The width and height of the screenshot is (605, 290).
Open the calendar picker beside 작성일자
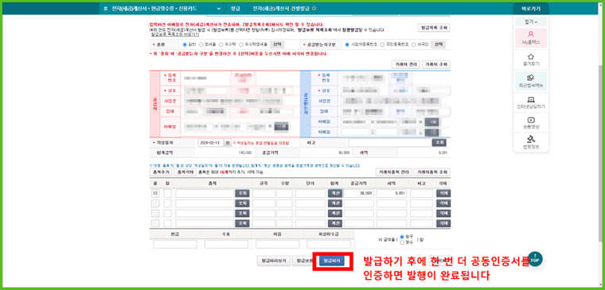click(228, 143)
